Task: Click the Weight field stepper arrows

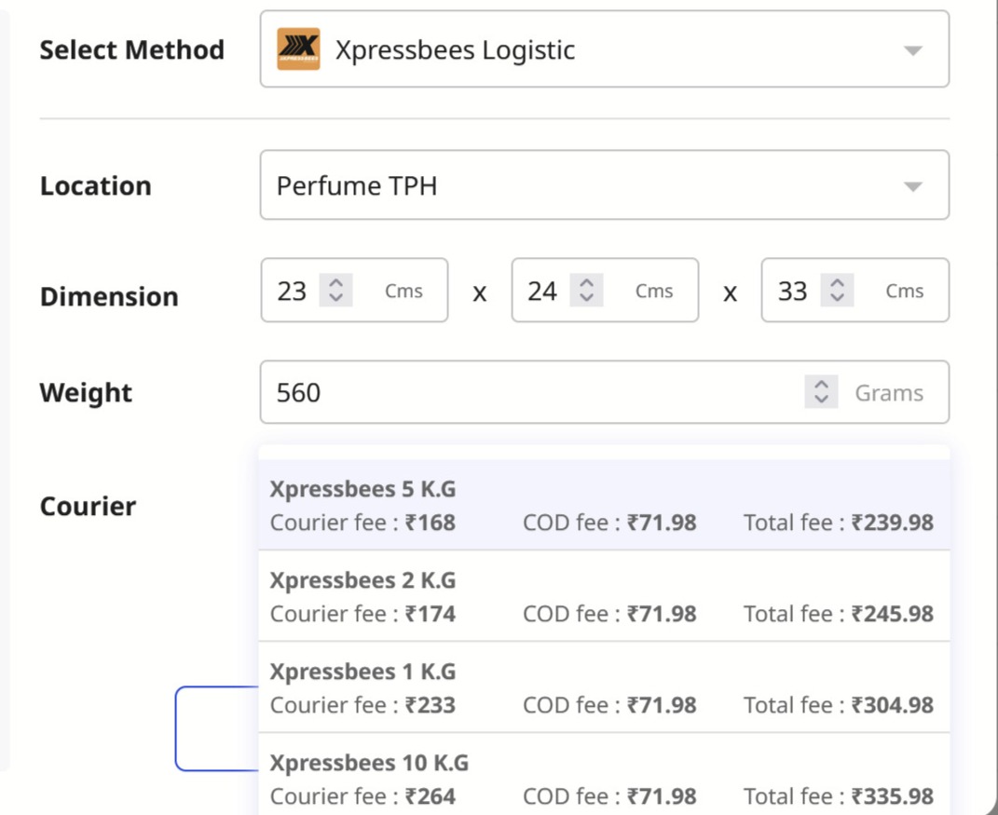Action: [x=821, y=392]
